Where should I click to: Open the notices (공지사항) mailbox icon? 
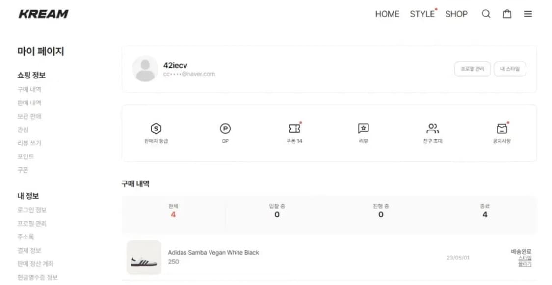point(501,129)
